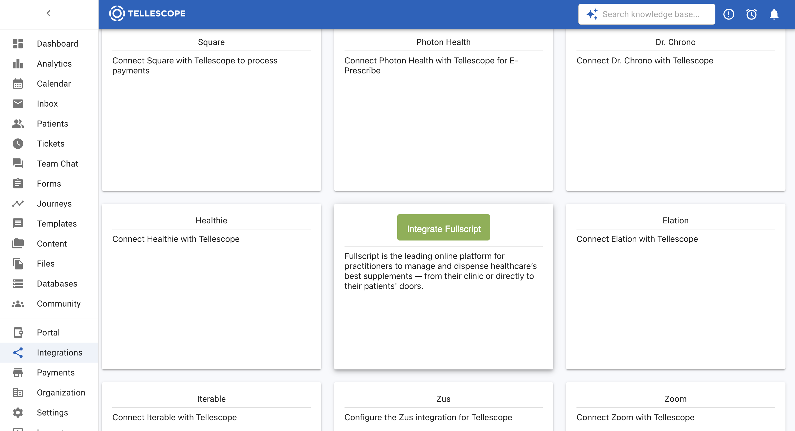795x431 pixels.
Task: Open the Forms clipboard icon
Action: point(18,184)
